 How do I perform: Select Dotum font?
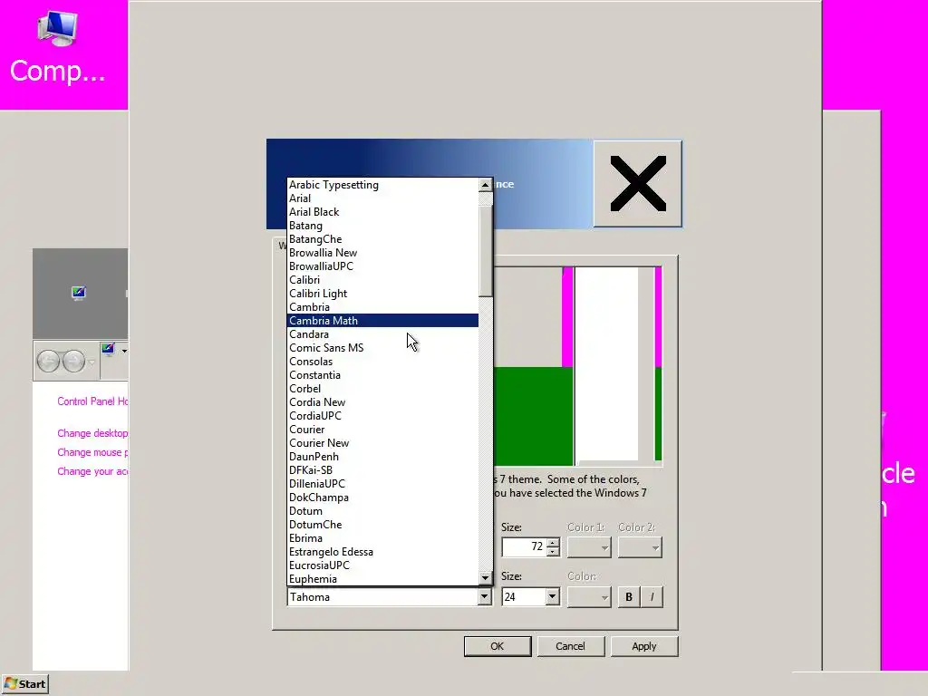[383, 511]
